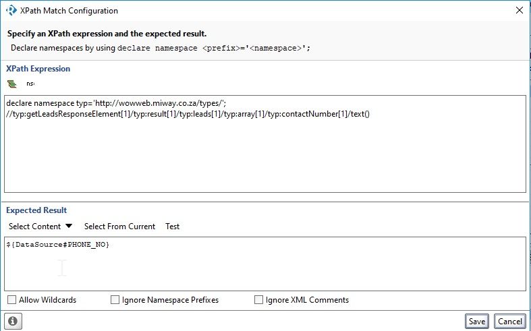Focus the Expected Result text area
Viewport: 531px width, 331px height.
point(264,270)
